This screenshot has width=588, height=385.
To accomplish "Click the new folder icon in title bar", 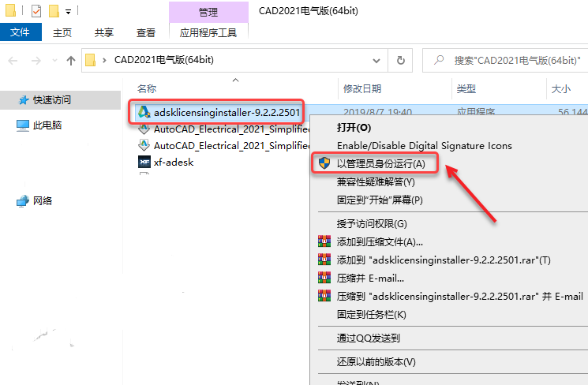I will [54, 11].
